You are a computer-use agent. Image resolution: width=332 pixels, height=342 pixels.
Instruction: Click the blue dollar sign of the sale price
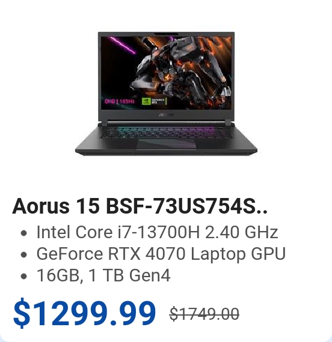22,313
